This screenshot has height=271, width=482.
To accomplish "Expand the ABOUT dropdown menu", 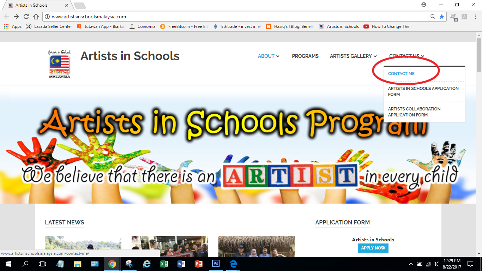I will tap(269, 56).
